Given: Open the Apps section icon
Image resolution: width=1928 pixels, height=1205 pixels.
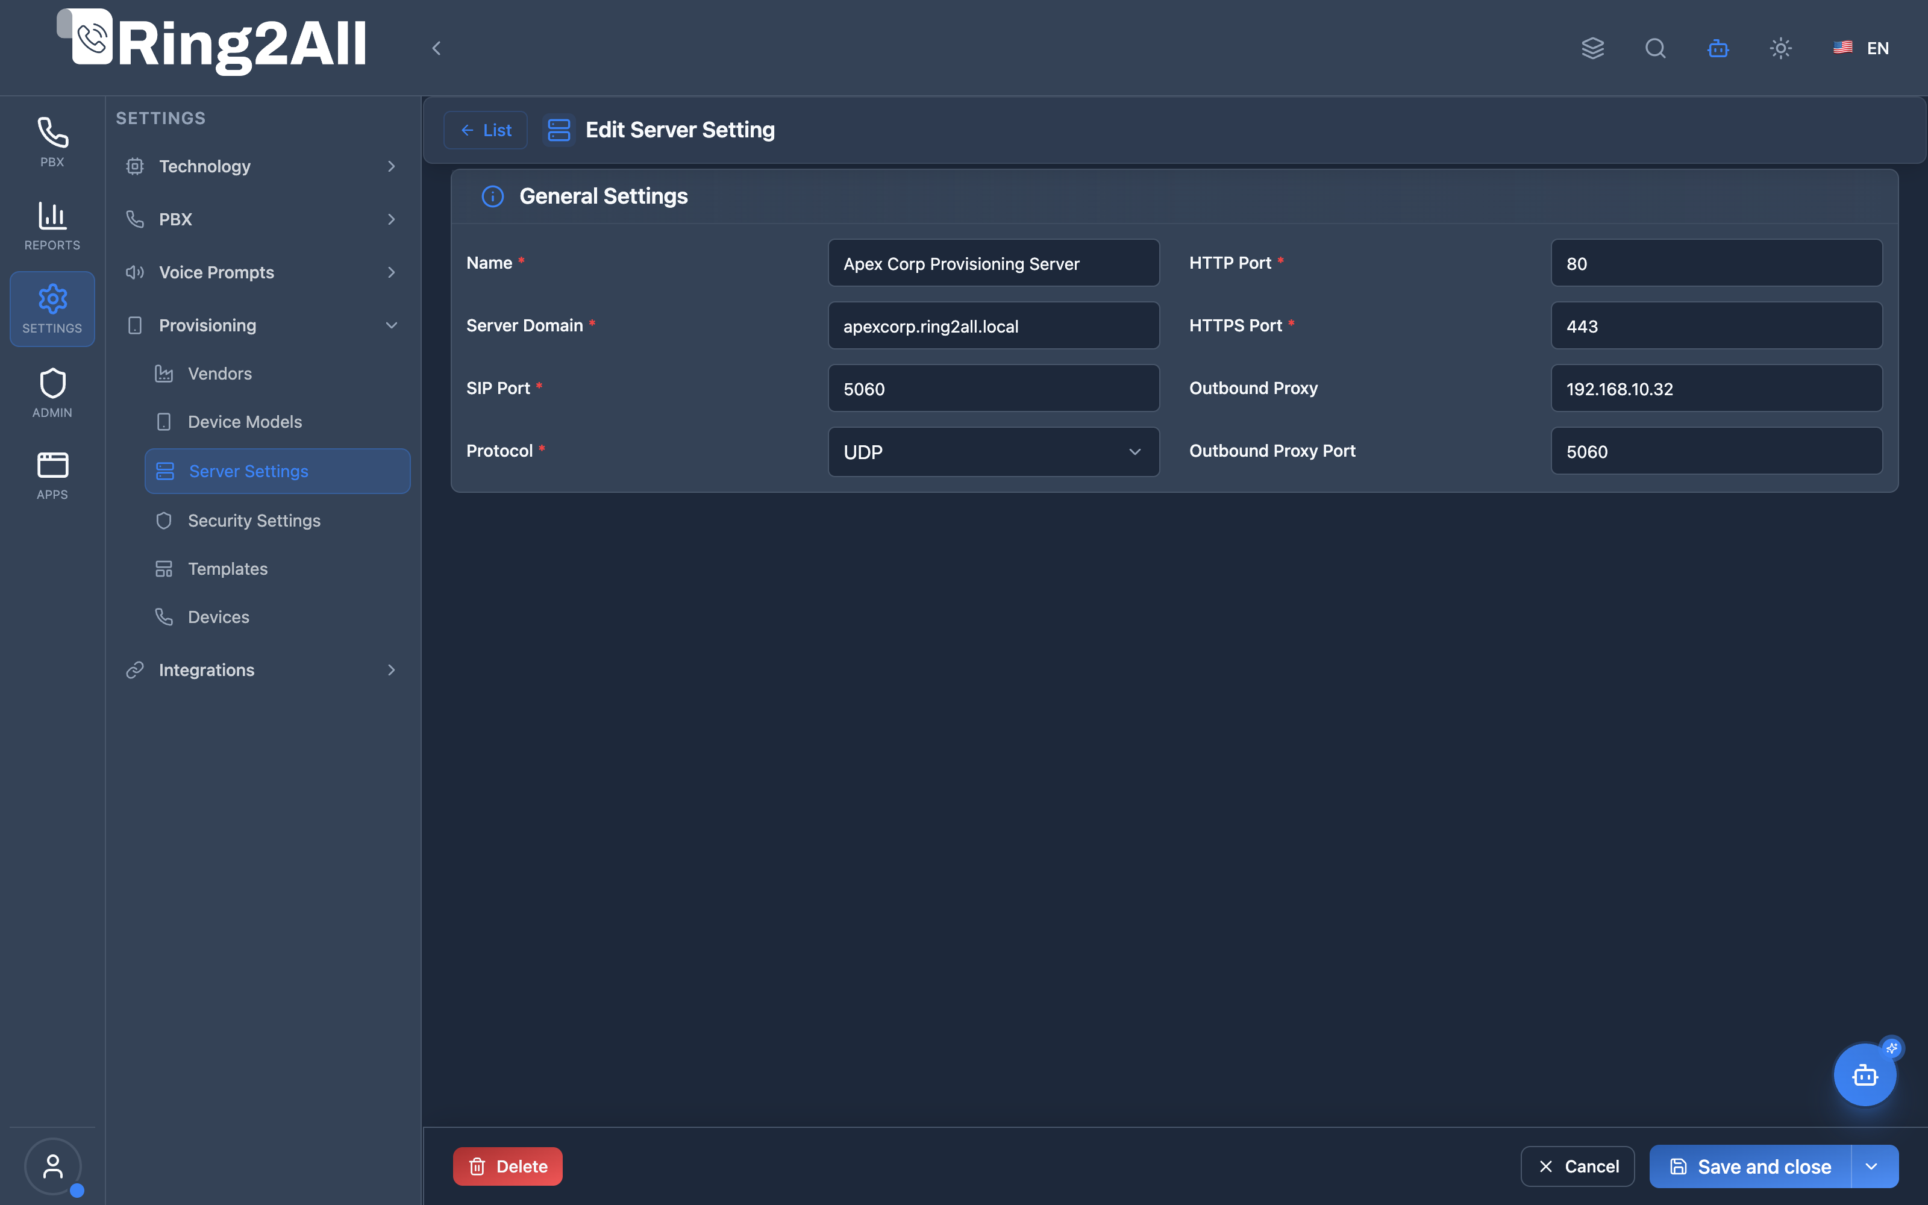Looking at the screenshot, I should coord(52,476).
